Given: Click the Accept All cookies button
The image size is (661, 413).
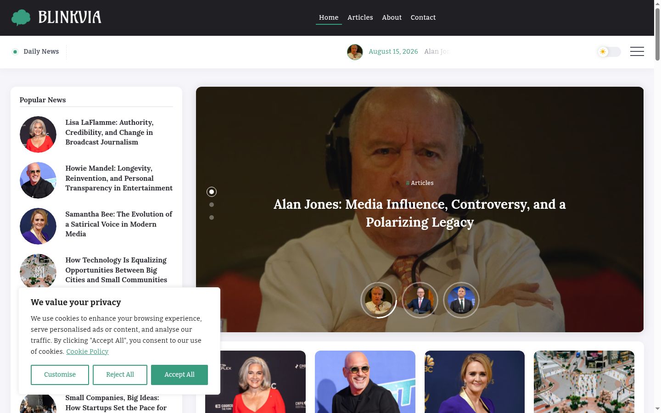Looking at the screenshot, I should pyautogui.click(x=179, y=375).
